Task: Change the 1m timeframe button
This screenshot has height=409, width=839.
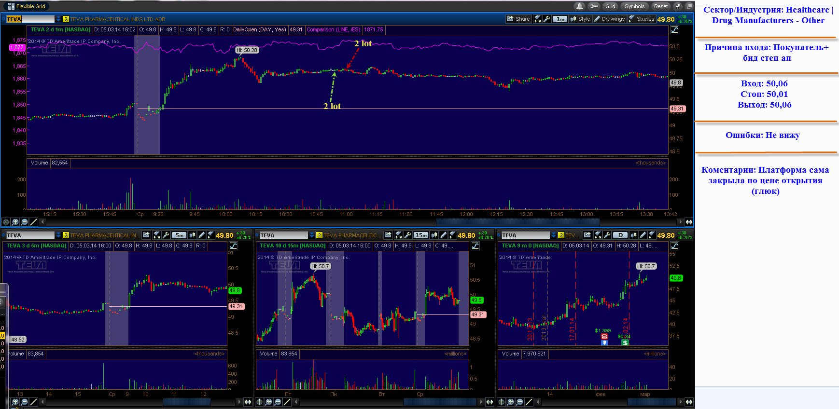Action: [x=559, y=19]
